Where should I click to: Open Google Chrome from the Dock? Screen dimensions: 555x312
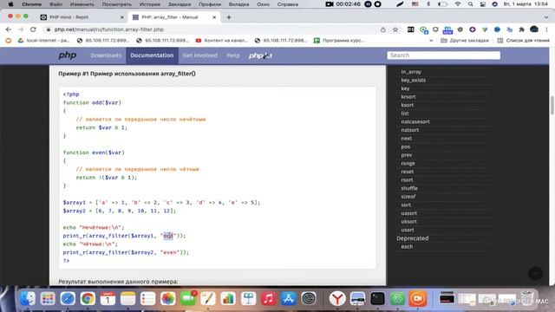[x=88, y=299]
